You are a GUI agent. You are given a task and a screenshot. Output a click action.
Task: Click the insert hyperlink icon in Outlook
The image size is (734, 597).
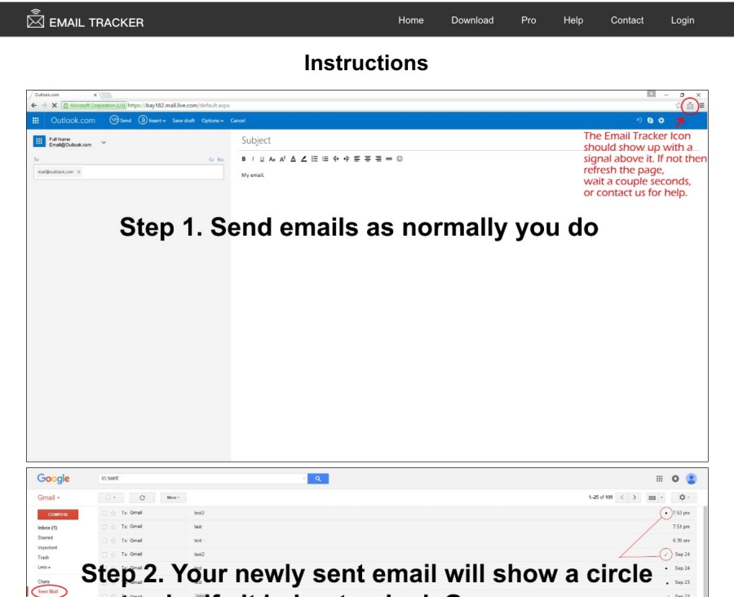pyautogui.click(x=388, y=159)
